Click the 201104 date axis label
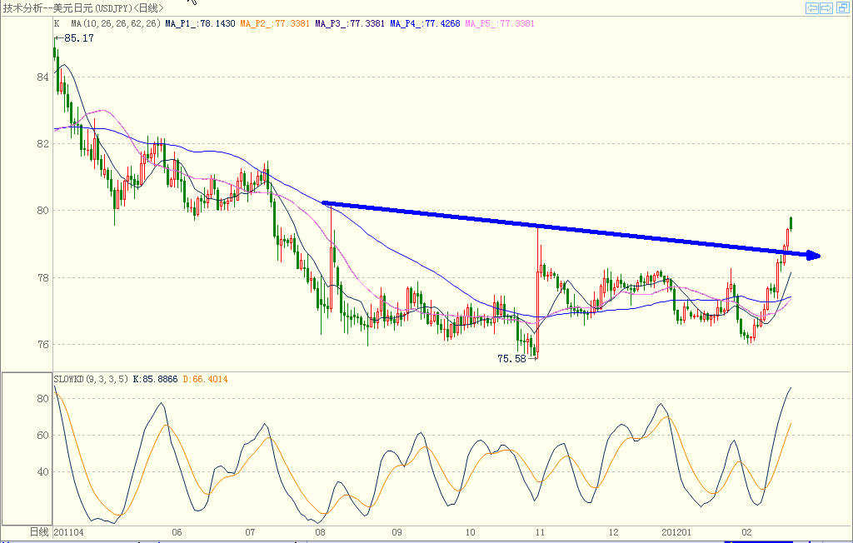 coord(68,532)
